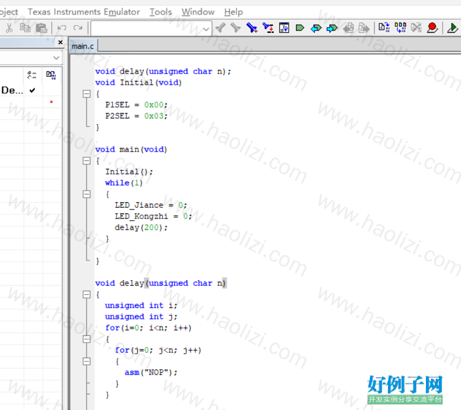Jump to the next bookmark

pyautogui.click(x=332, y=28)
